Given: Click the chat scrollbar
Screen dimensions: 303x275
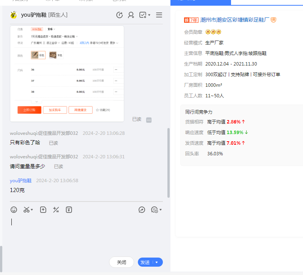Looking at the screenshot, I should pyautogui.click(x=169, y=163).
